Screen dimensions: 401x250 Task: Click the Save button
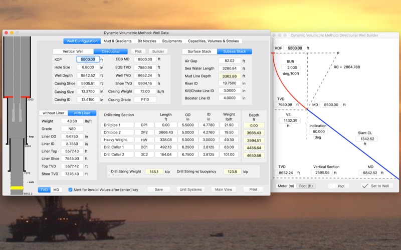click(x=159, y=189)
